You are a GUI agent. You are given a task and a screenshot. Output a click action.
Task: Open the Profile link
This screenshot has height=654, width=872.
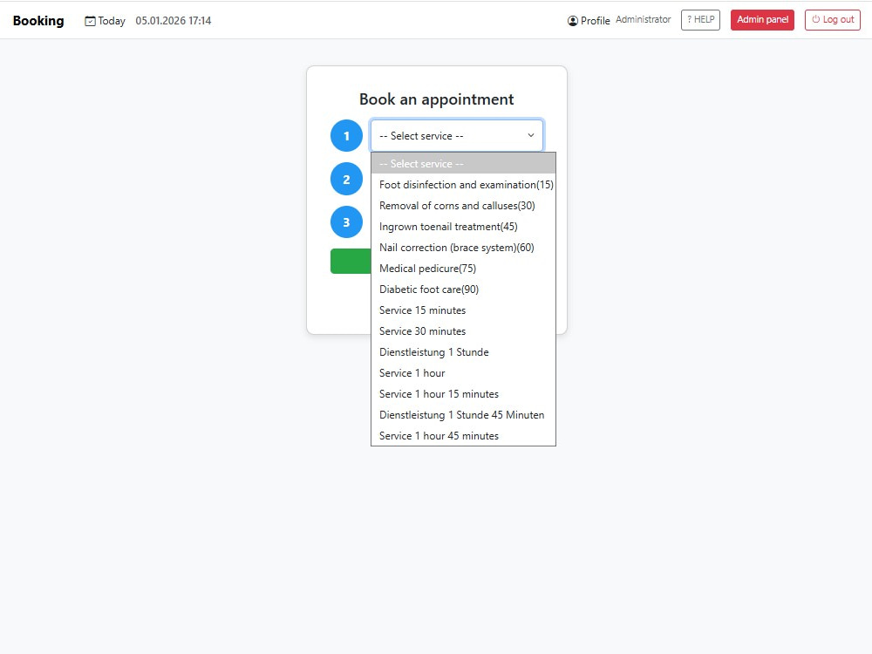(589, 21)
